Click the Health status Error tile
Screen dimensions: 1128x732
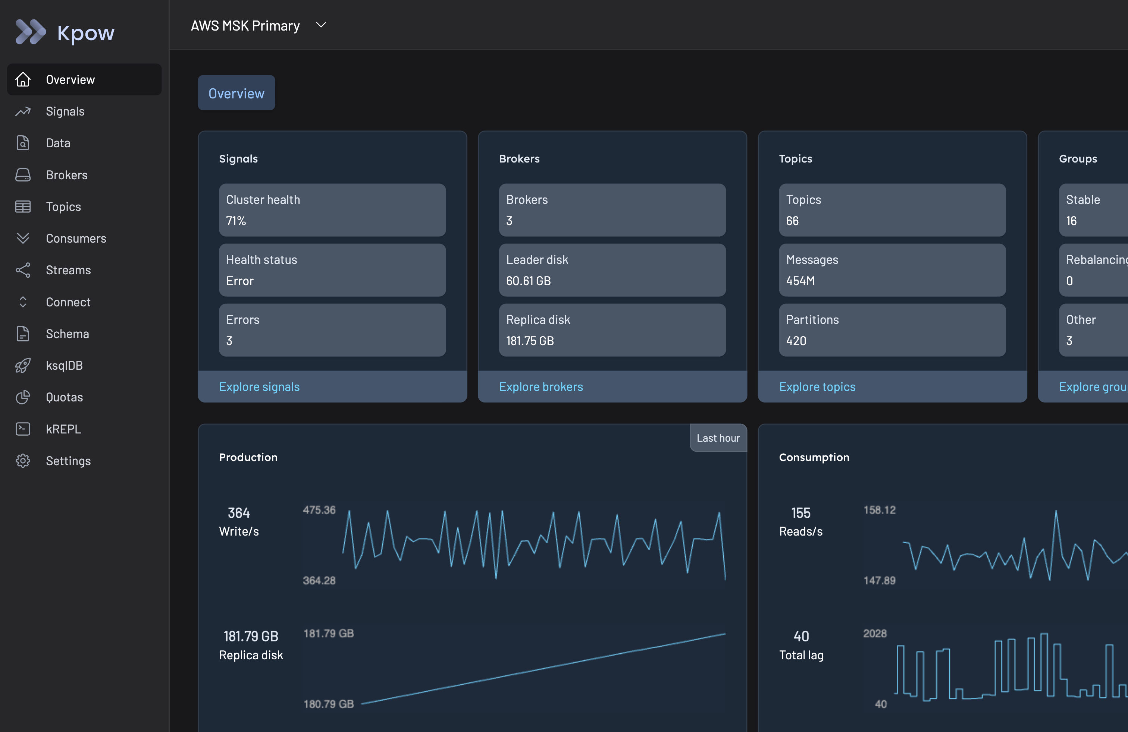coord(332,270)
